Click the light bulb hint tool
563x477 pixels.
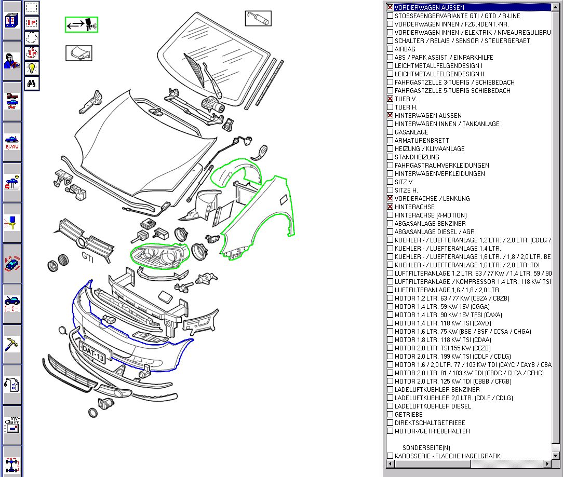click(x=32, y=68)
